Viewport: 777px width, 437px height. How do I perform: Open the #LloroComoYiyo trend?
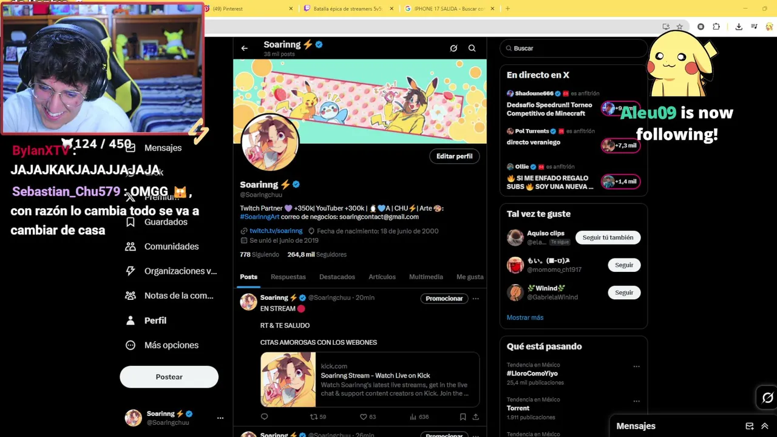tap(532, 374)
